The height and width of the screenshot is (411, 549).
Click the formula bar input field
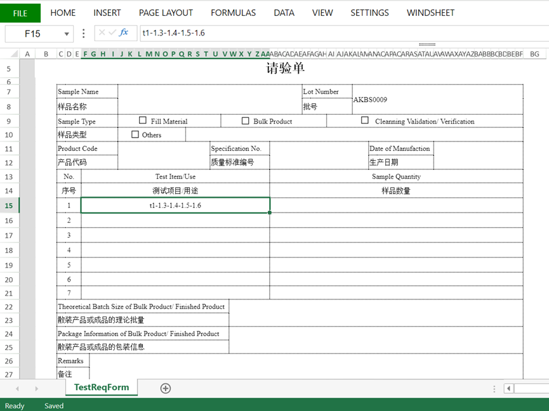pos(336,33)
